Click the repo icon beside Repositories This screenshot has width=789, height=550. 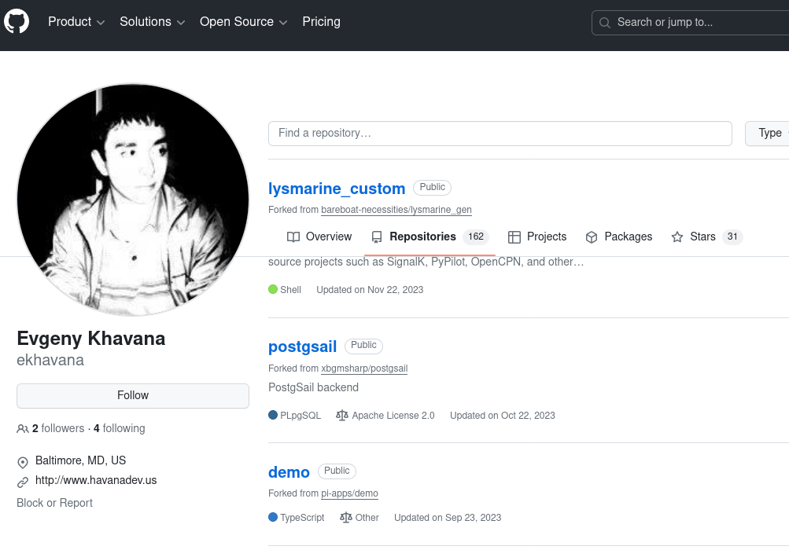pyautogui.click(x=376, y=237)
